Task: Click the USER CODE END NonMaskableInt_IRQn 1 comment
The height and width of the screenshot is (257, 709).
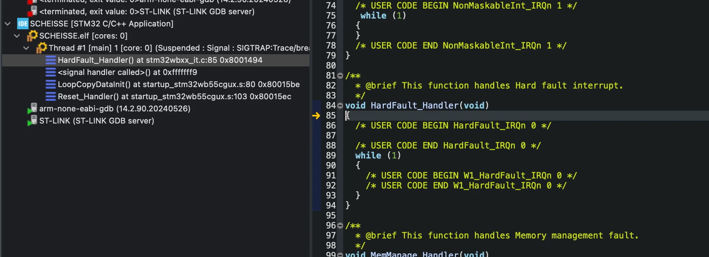Action: click(461, 46)
